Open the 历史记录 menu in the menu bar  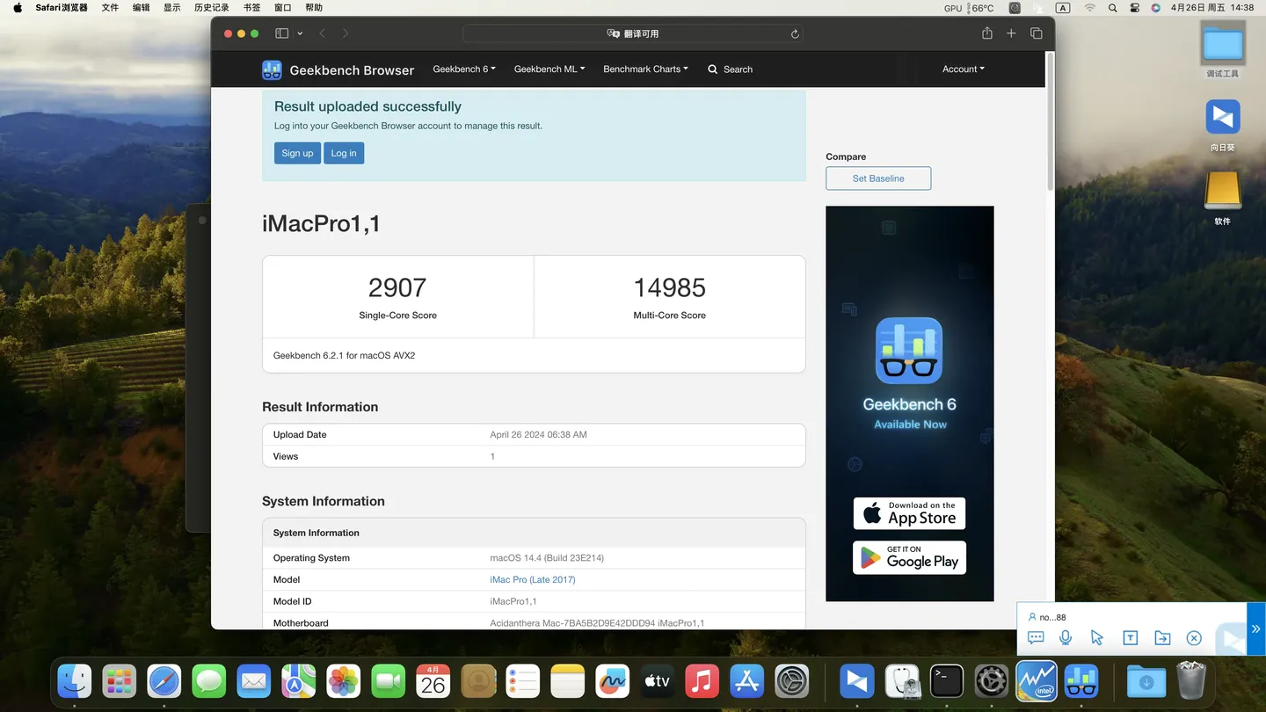[x=211, y=7]
